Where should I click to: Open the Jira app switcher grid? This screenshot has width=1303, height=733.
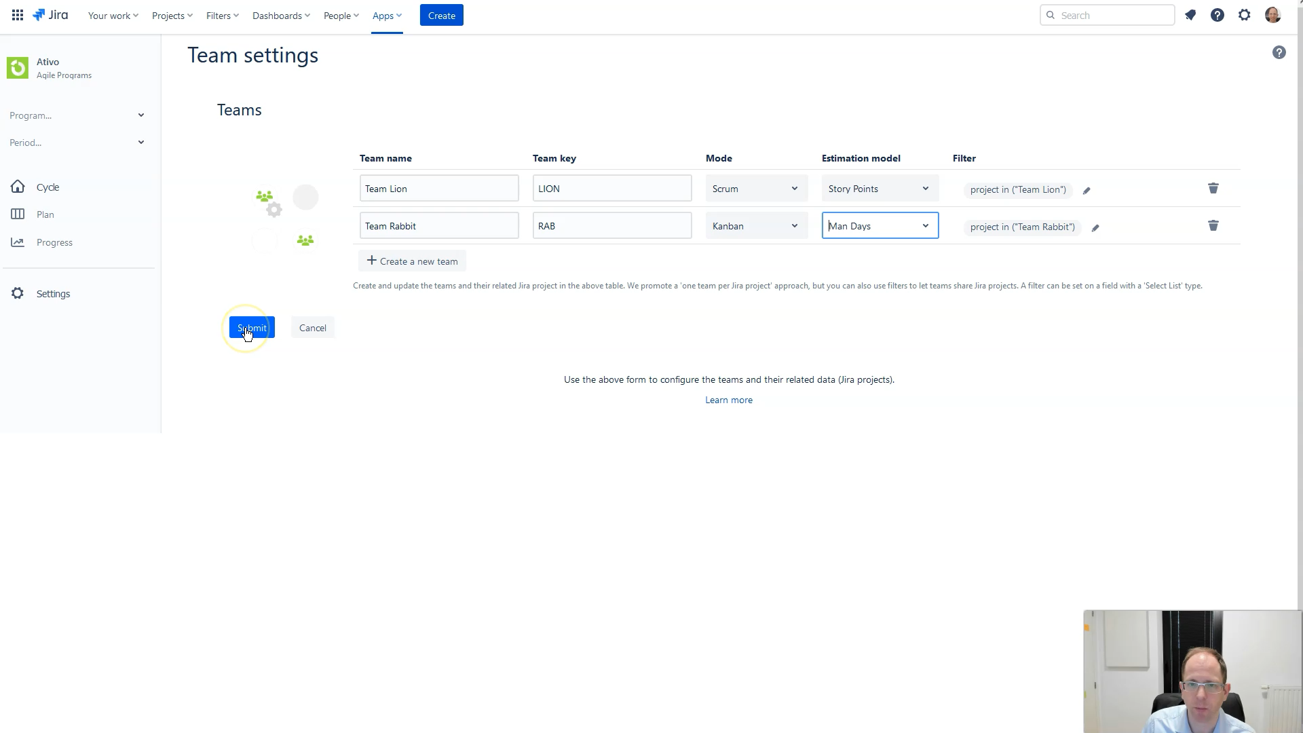18,15
